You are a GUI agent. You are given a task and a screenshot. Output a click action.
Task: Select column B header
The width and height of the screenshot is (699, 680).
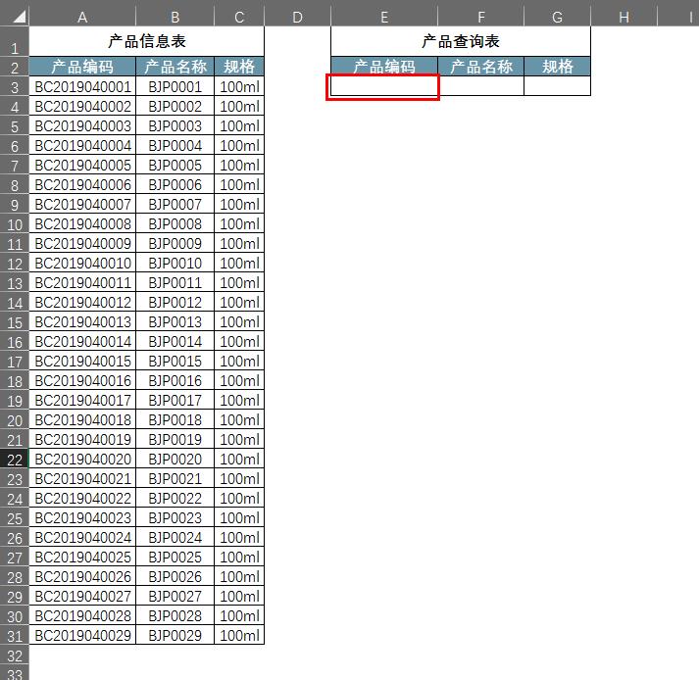click(175, 17)
